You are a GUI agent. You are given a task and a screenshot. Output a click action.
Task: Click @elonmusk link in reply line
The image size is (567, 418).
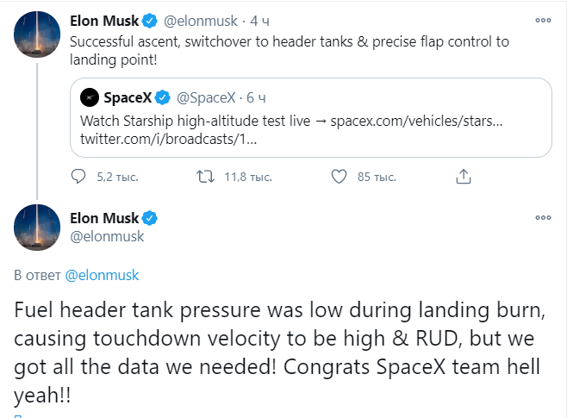pyautogui.click(x=103, y=275)
